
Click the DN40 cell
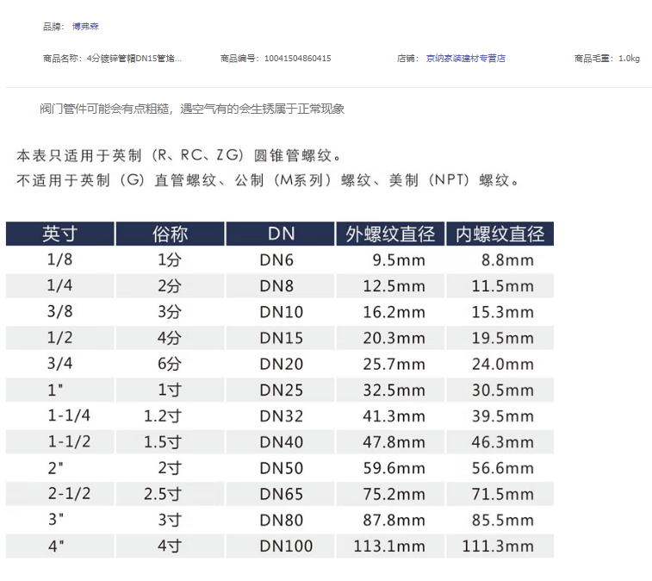click(x=282, y=442)
